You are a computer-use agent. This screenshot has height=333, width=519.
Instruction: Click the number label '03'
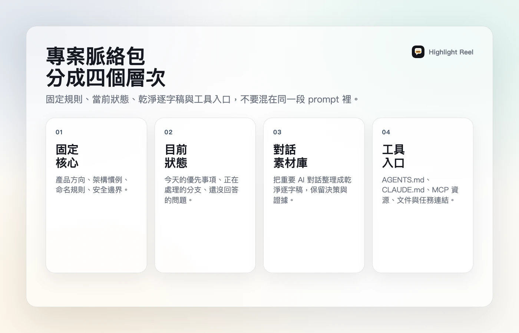click(x=277, y=132)
